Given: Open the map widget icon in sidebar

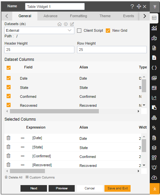Looking at the screenshot, I should click(154, 38).
